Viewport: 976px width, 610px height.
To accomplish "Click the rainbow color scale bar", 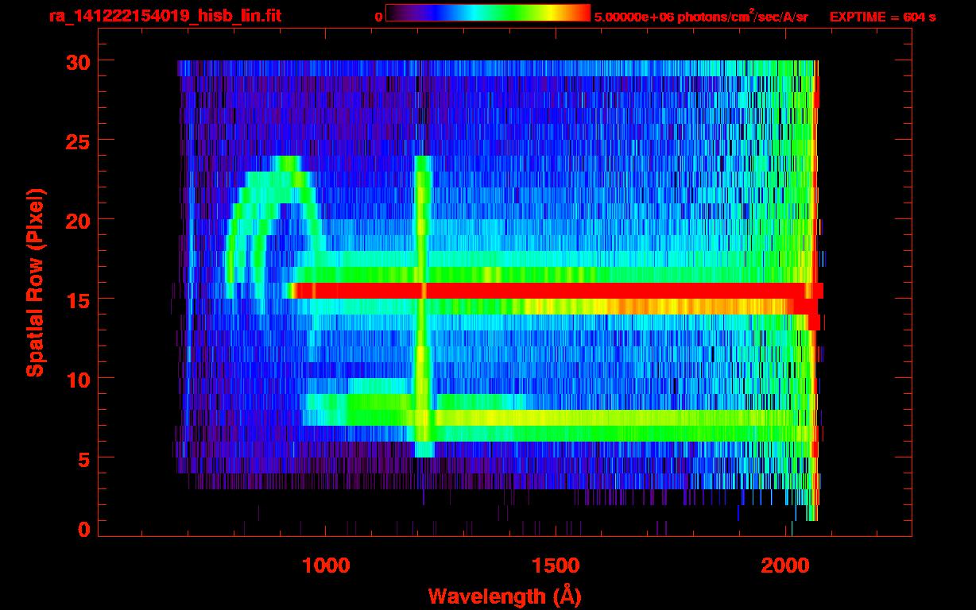I will click(x=488, y=13).
